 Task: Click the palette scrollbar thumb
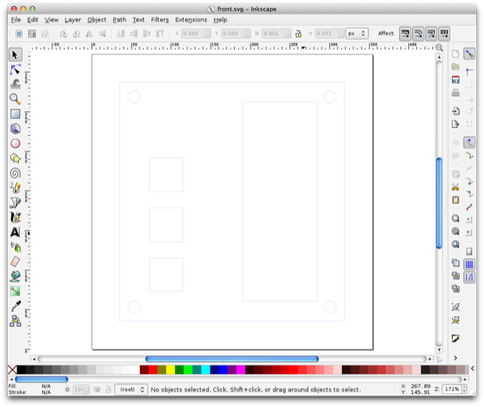point(41,379)
